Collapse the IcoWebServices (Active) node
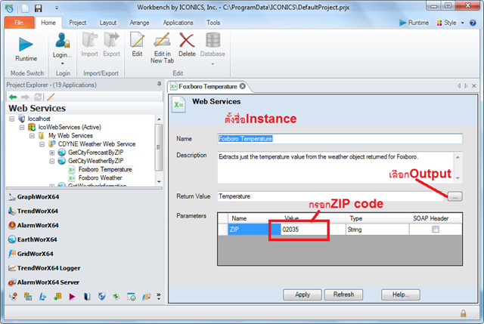The width and height of the screenshot is (484, 324). pos(22,127)
